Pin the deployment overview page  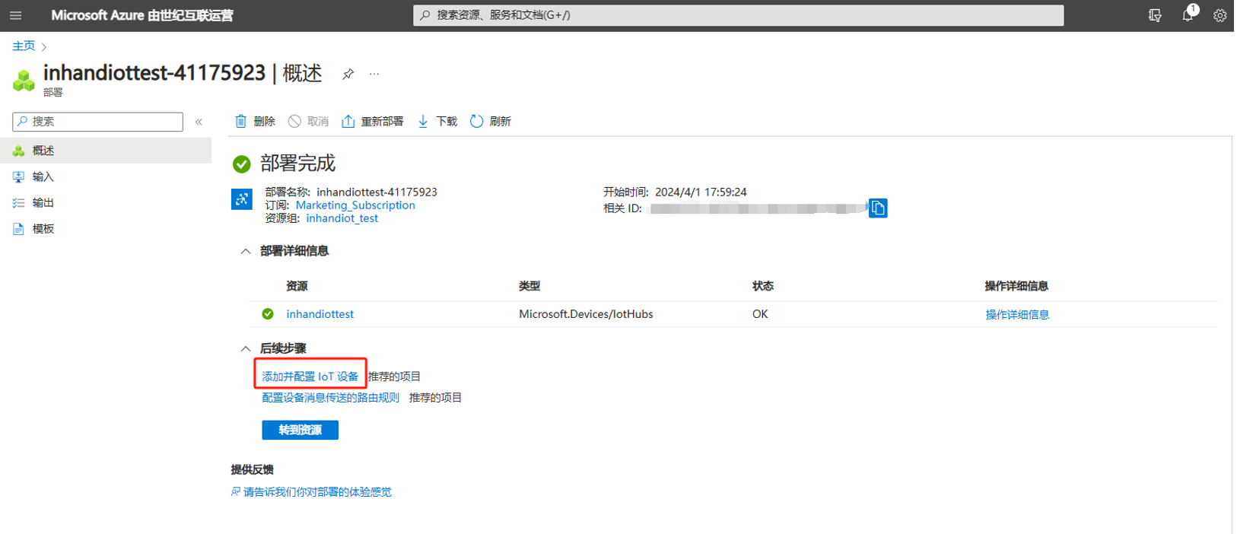[x=348, y=74]
